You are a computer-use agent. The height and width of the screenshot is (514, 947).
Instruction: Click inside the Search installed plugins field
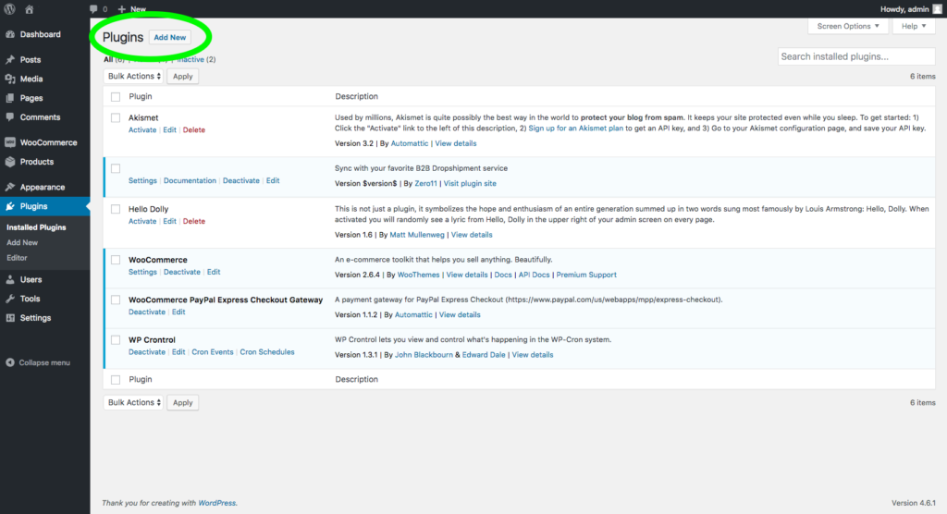point(856,56)
